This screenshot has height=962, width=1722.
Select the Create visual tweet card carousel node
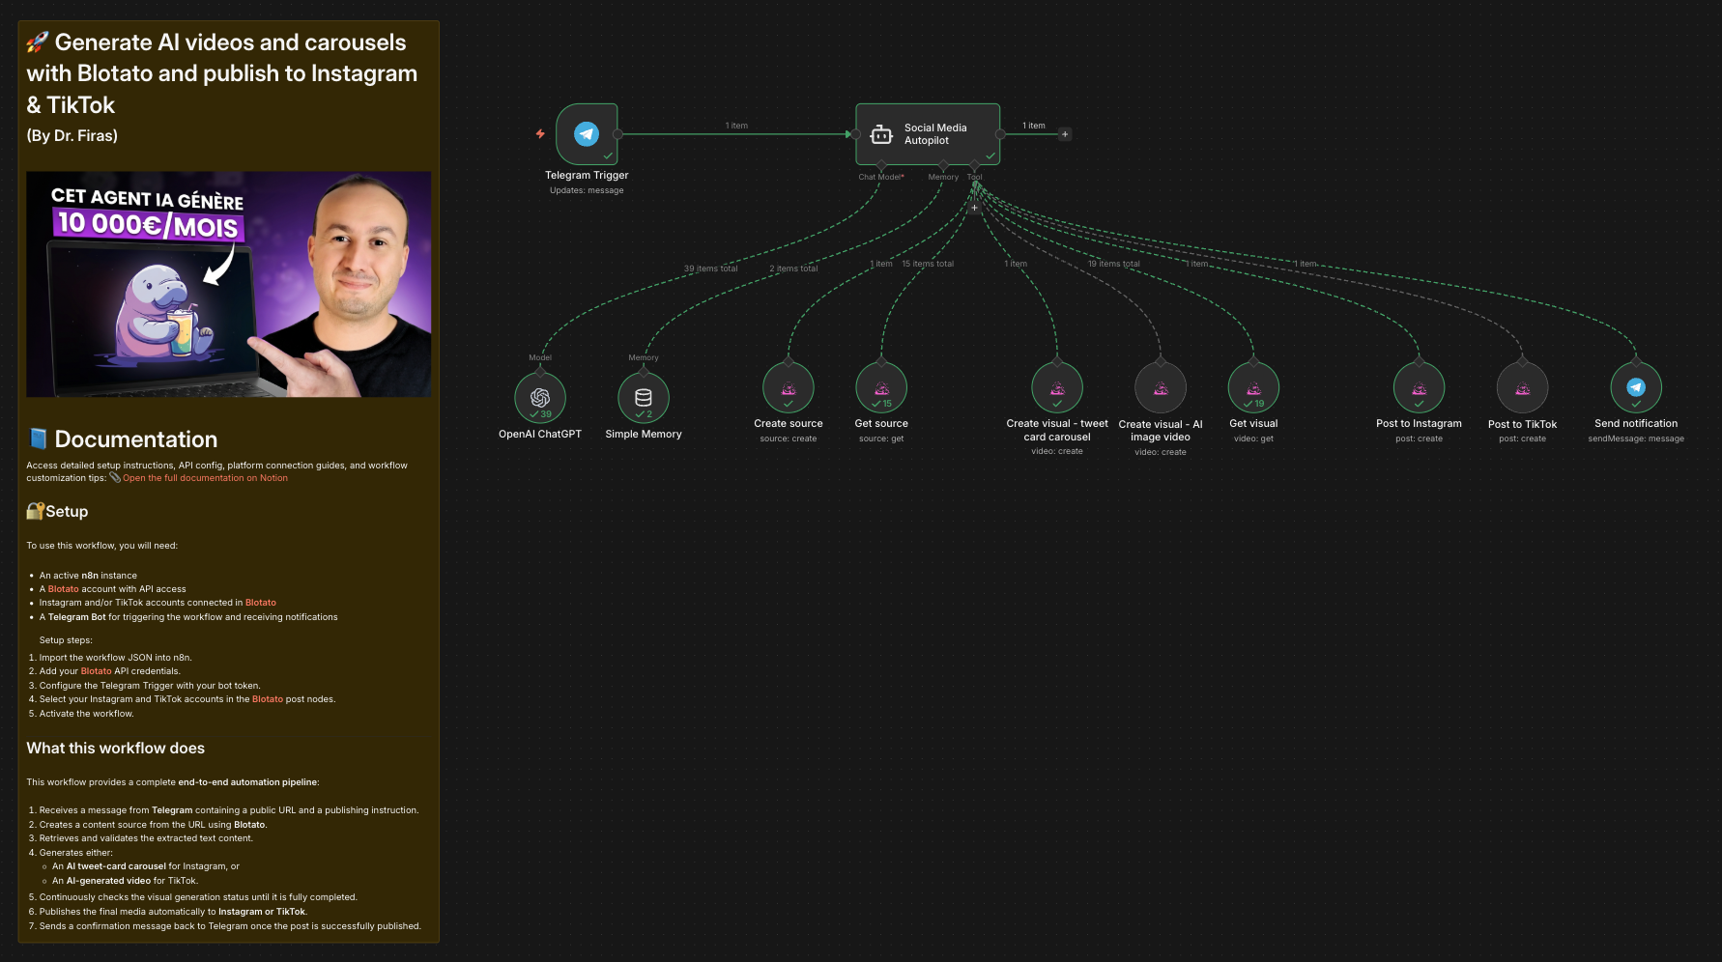(1057, 388)
